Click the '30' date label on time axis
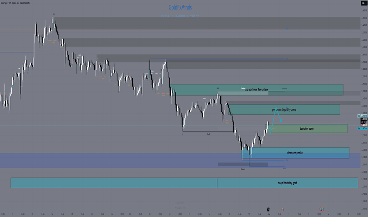This screenshot has height=217, width=368. tap(249, 214)
